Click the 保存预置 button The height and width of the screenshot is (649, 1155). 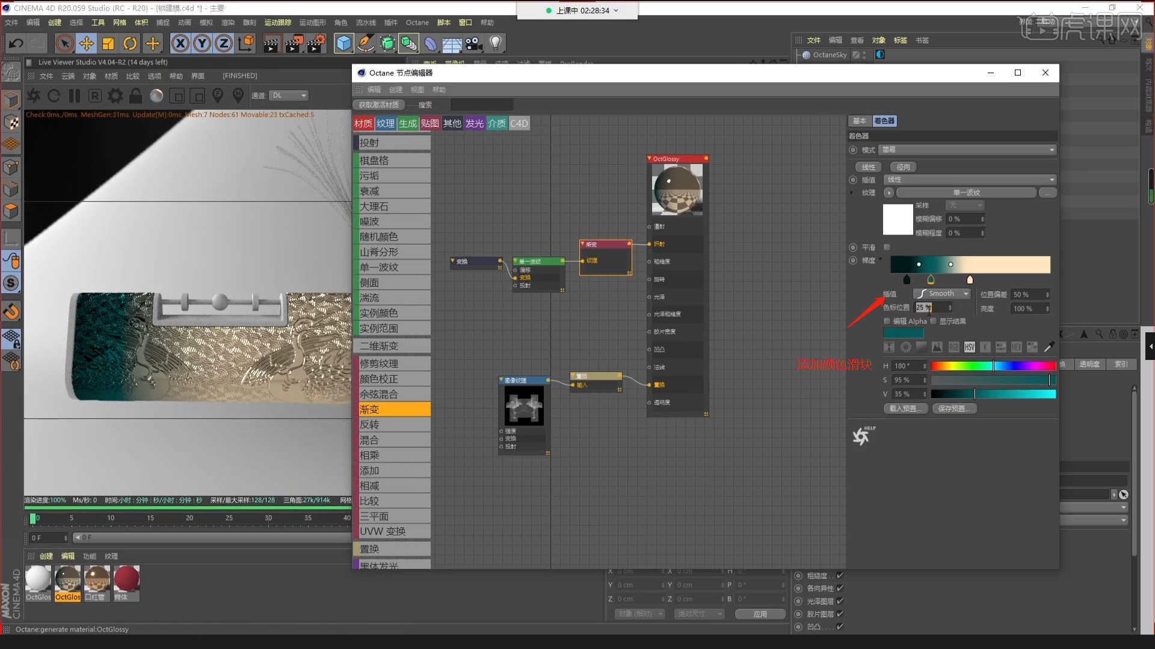coord(954,409)
